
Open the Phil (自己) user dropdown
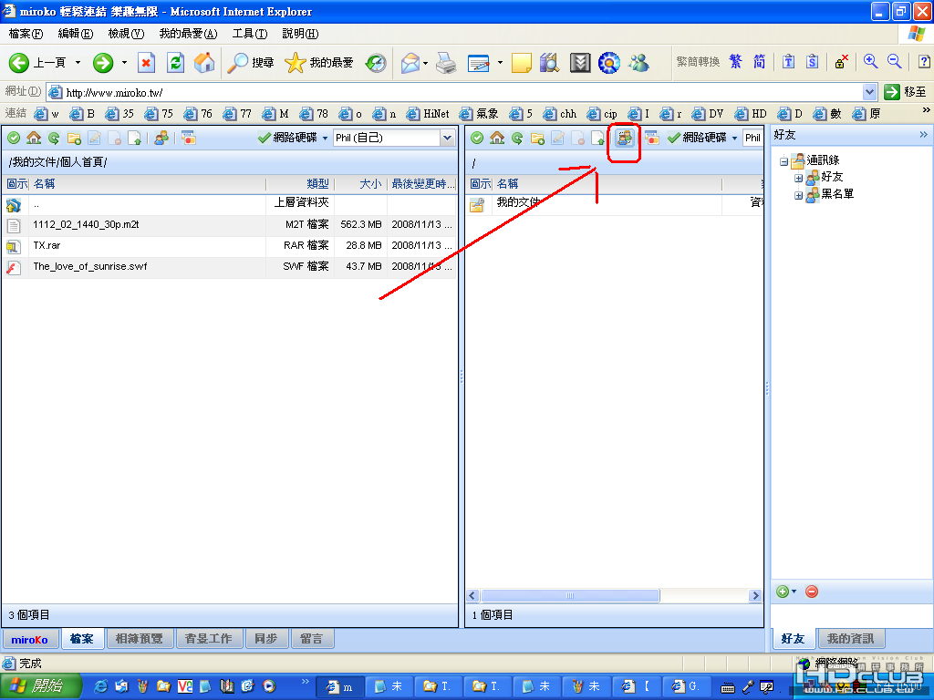[447, 139]
